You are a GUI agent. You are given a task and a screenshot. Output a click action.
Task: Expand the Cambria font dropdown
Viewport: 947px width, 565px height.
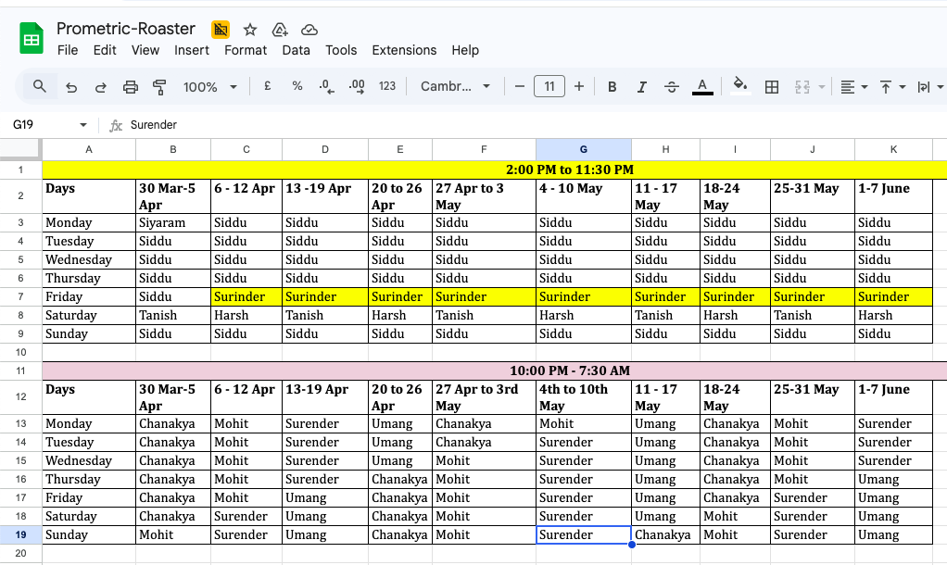point(455,86)
